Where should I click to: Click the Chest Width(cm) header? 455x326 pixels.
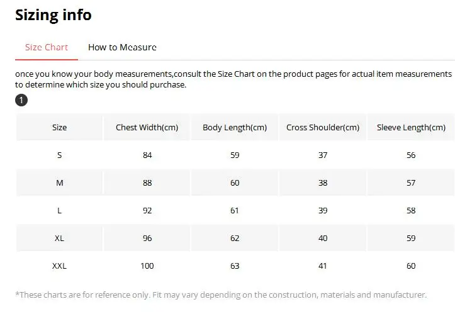(x=147, y=127)
